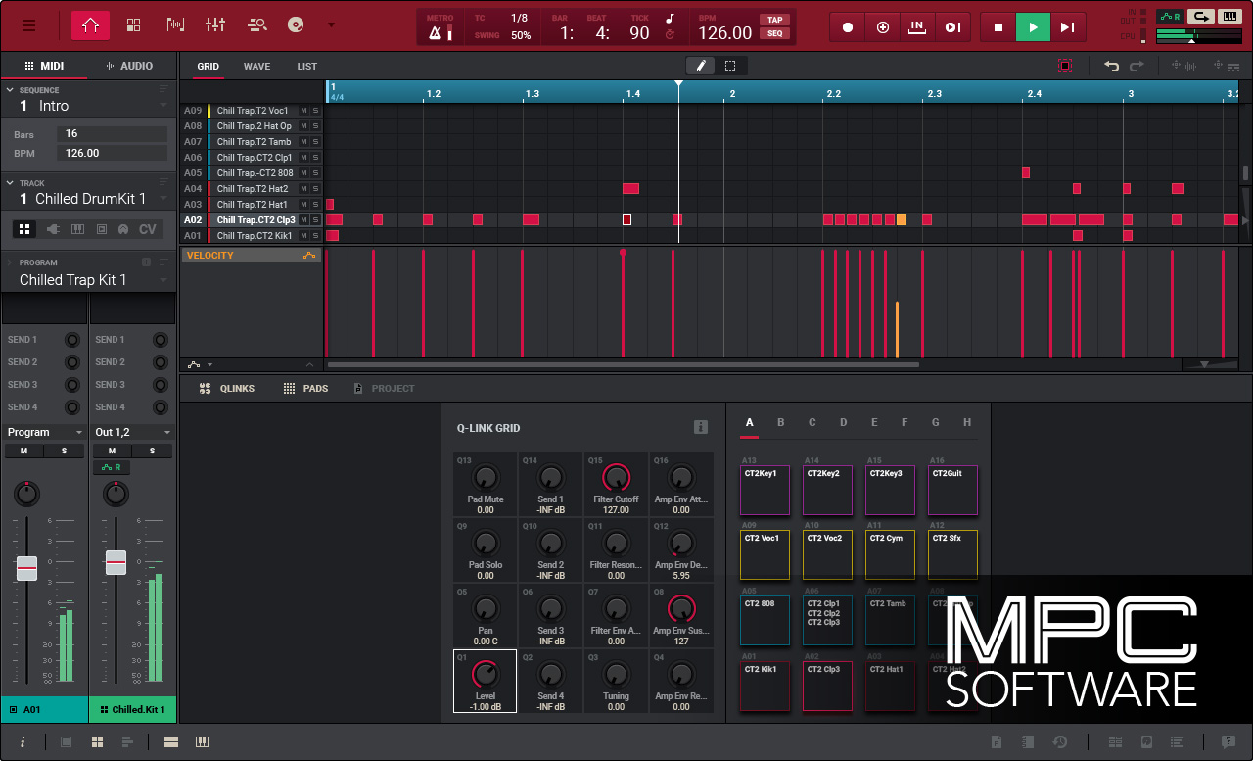Open the main menu
This screenshot has height=761, width=1253.
coord(28,24)
